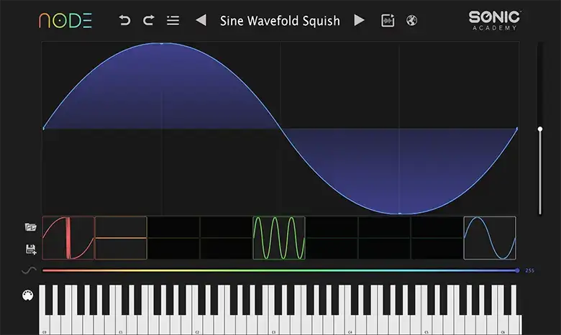Click the MIDI connector icon

[x=27, y=295]
